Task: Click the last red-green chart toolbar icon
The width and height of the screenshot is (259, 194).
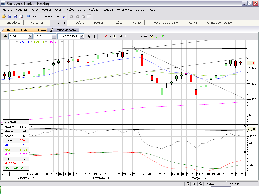Action: point(163,36)
